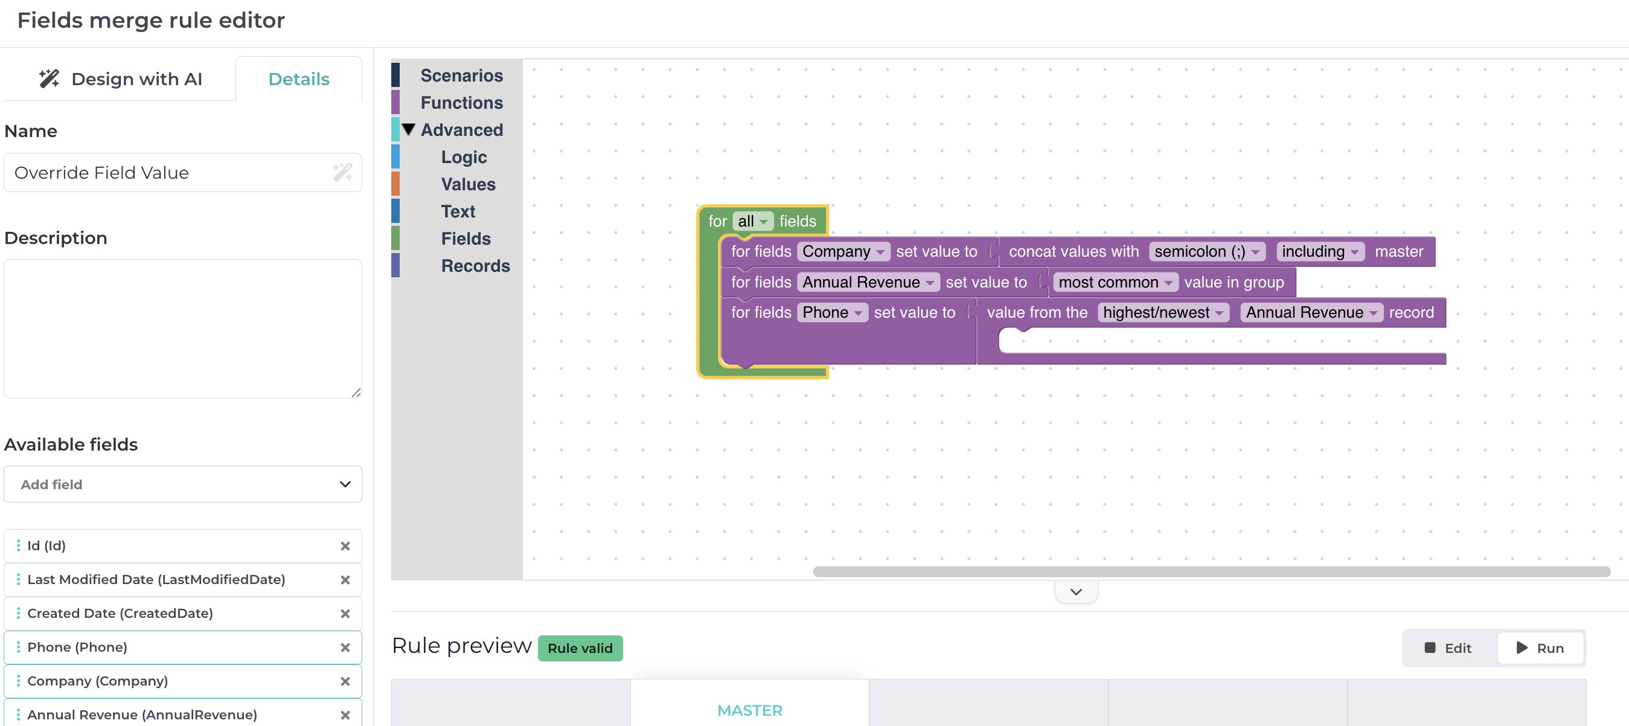Click the magic wand icon in Name field
1629x726 pixels.
(342, 172)
